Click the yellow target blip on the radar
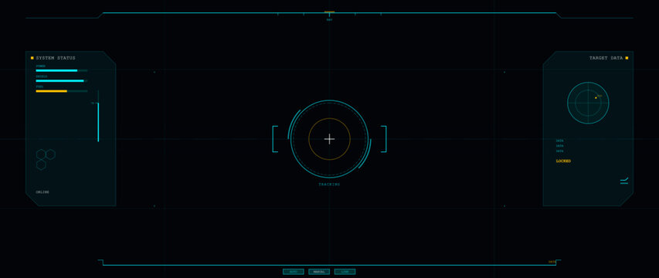 596,98
